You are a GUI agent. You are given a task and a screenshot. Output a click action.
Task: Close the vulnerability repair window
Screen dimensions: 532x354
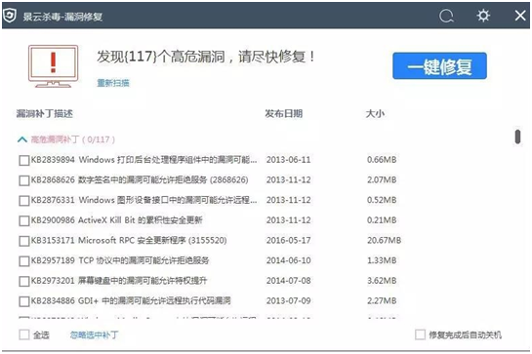pos(520,16)
